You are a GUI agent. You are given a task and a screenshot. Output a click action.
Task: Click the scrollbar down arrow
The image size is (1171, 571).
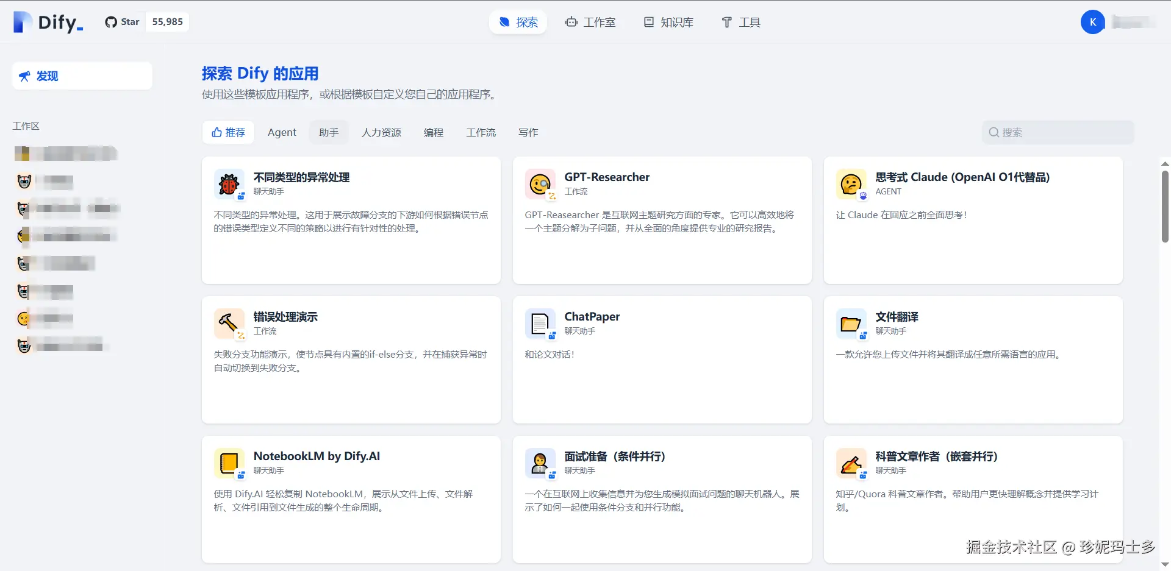click(x=1165, y=565)
